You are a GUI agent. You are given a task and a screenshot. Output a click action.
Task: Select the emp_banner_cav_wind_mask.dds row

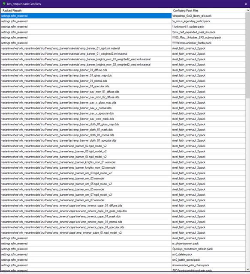pos(86,119)
